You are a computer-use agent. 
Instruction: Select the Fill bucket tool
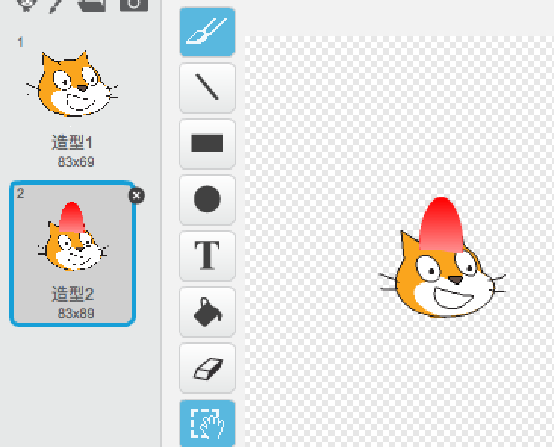[207, 311]
